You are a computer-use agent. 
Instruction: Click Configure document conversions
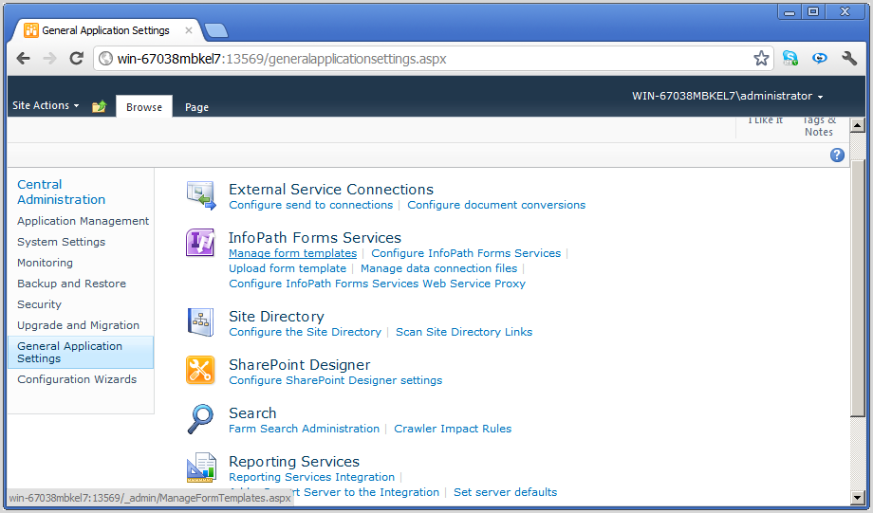[x=496, y=205]
